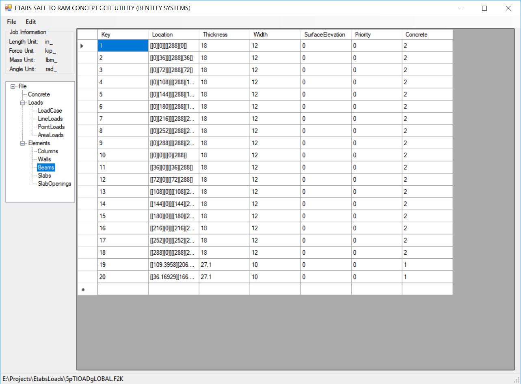Open SlabOpenings tree item
This screenshot has width=521, height=384.
[54, 184]
